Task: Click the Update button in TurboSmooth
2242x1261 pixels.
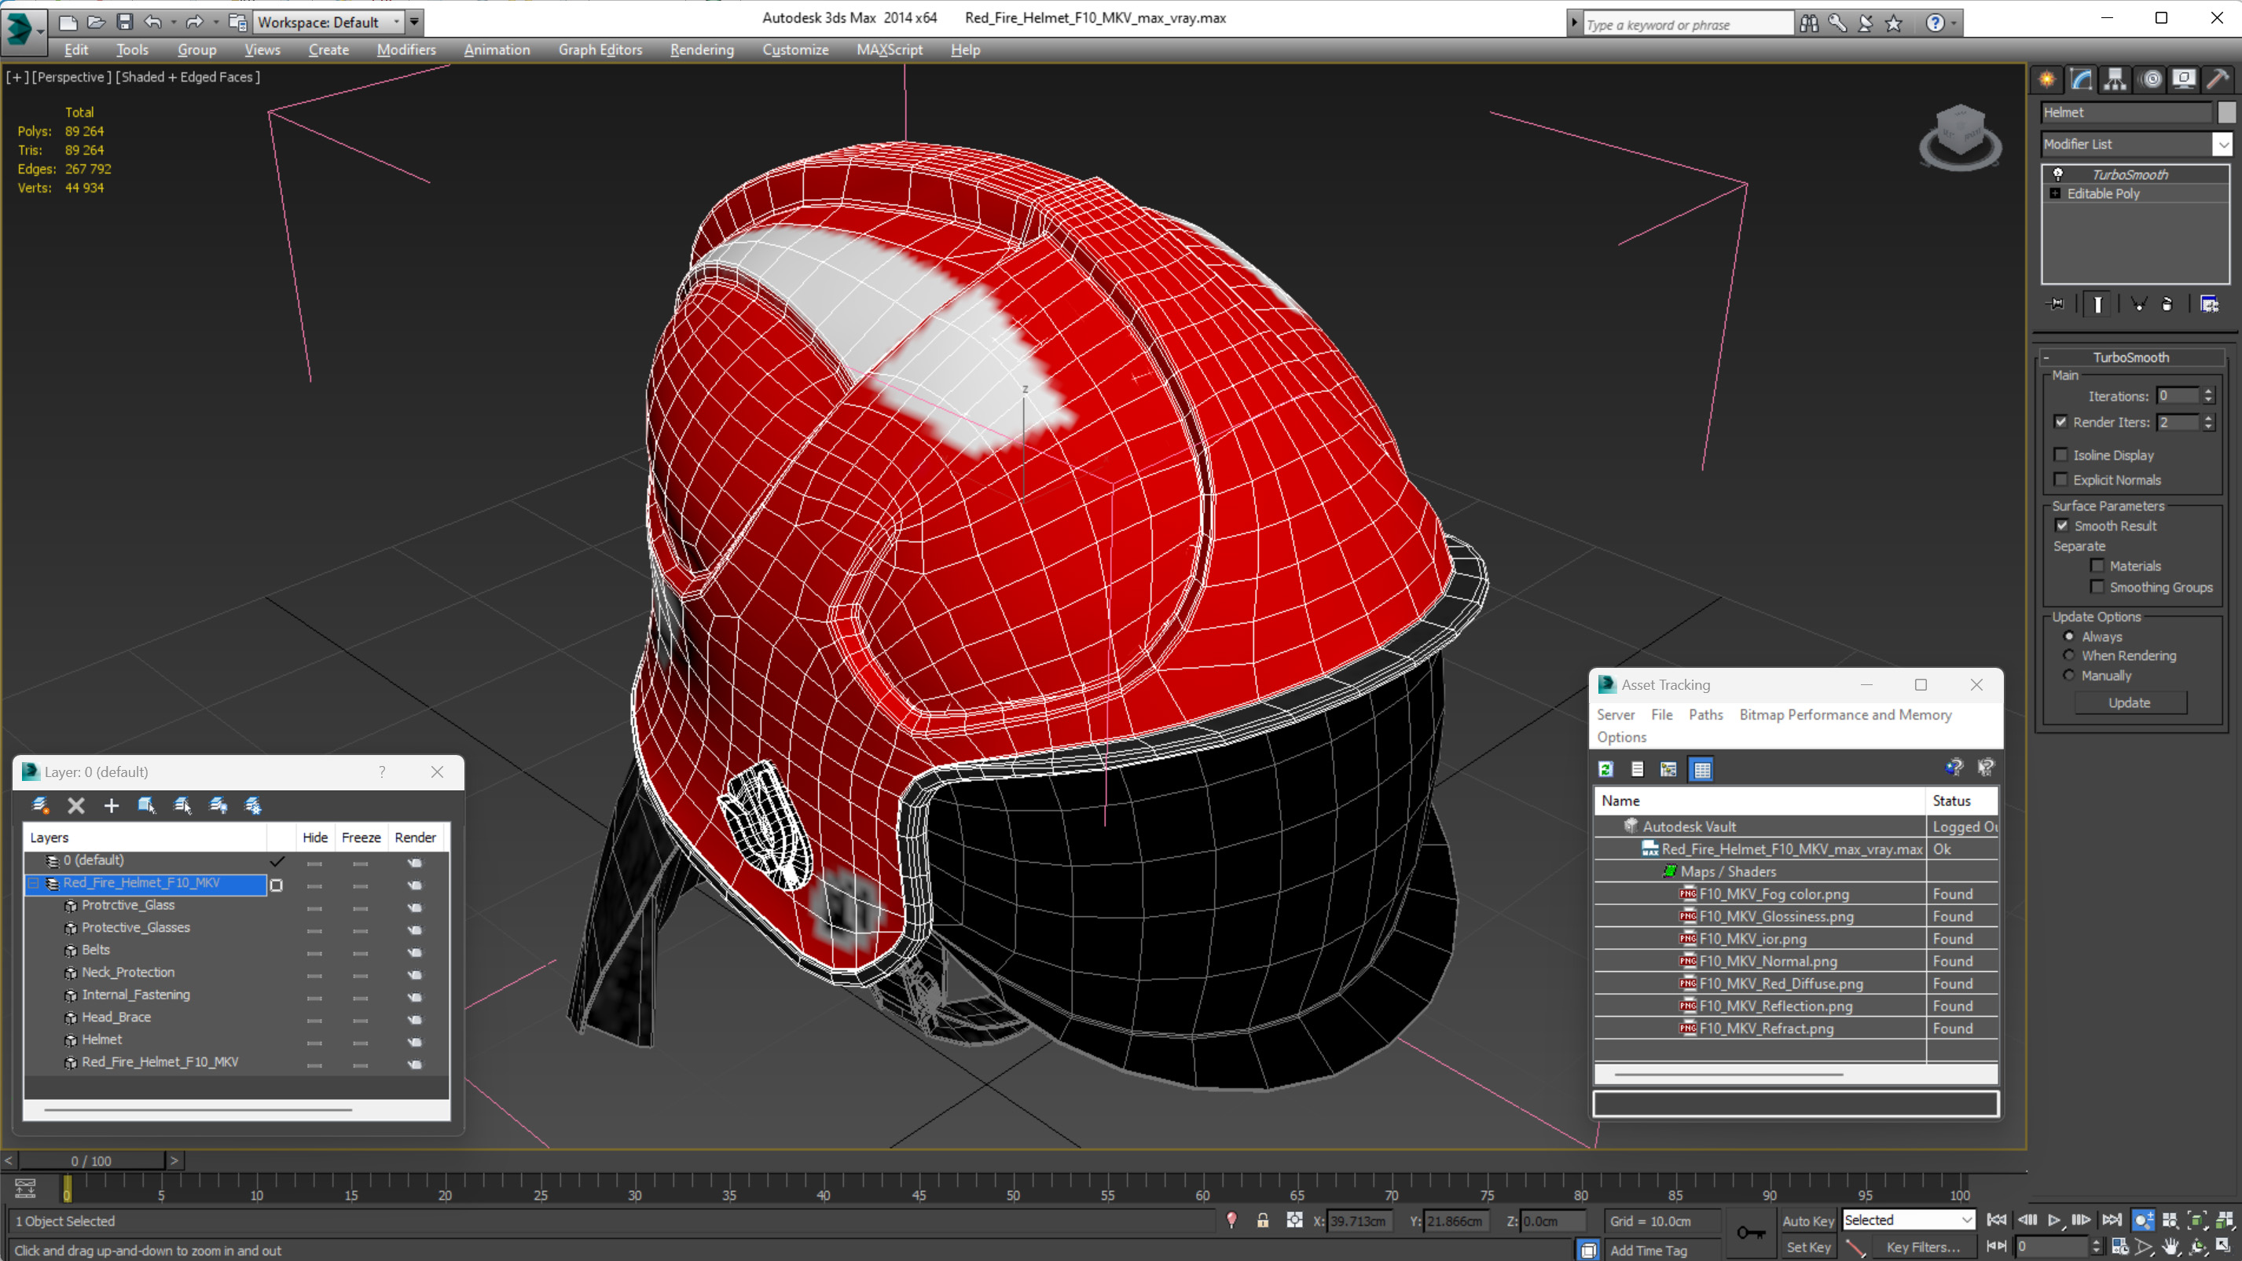Action: [2130, 702]
